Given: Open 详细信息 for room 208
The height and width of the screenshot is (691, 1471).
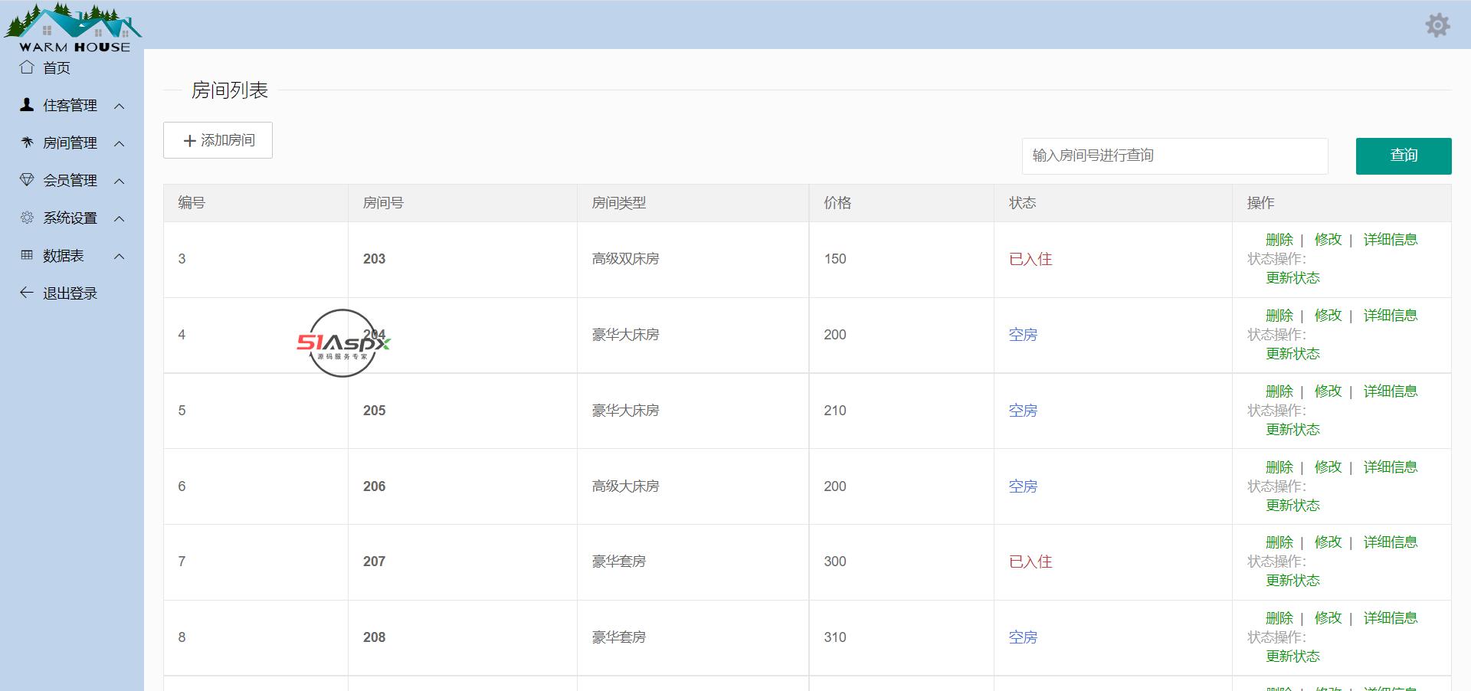Looking at the screenshot, I should 1391,618.
